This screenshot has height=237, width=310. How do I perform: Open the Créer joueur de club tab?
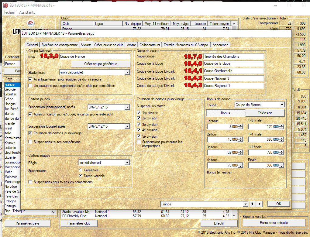[x=109, y=45]
